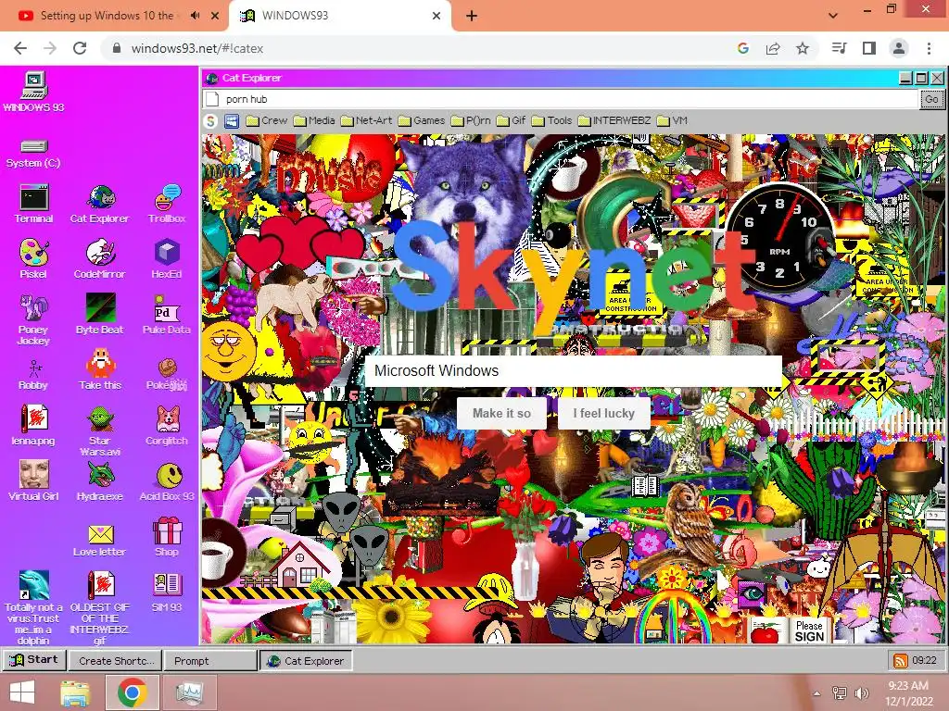
Task: Open the INTERWEBZ bookmarks folder
Action: [x=614, y=121]
